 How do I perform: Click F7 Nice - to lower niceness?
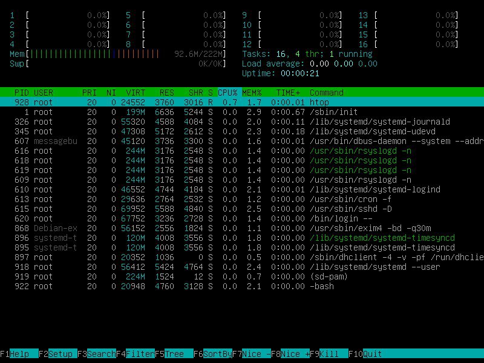coord(252,354)
